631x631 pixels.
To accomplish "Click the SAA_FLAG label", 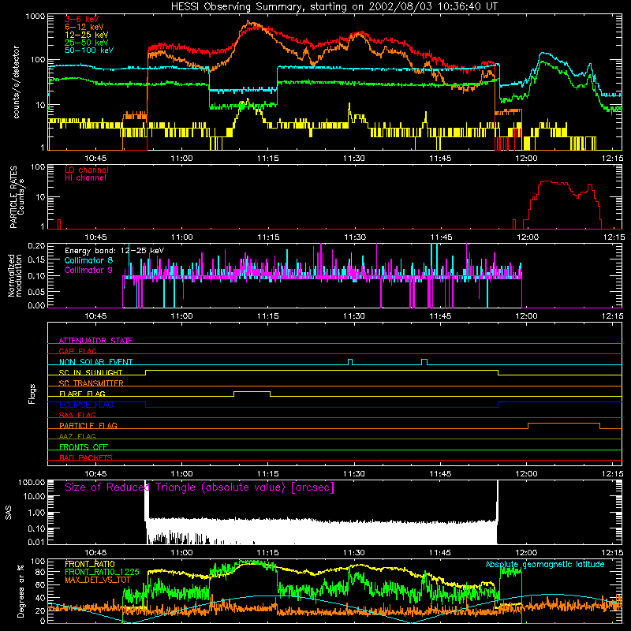I will [77, 415].
